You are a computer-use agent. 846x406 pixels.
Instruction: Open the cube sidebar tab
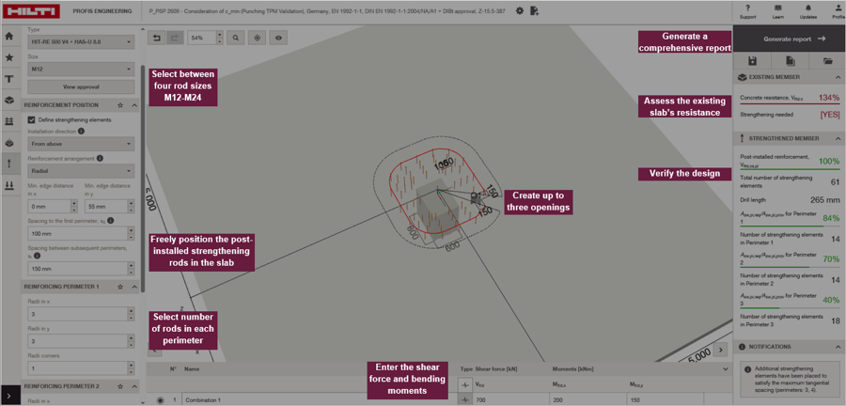(9, 101)
